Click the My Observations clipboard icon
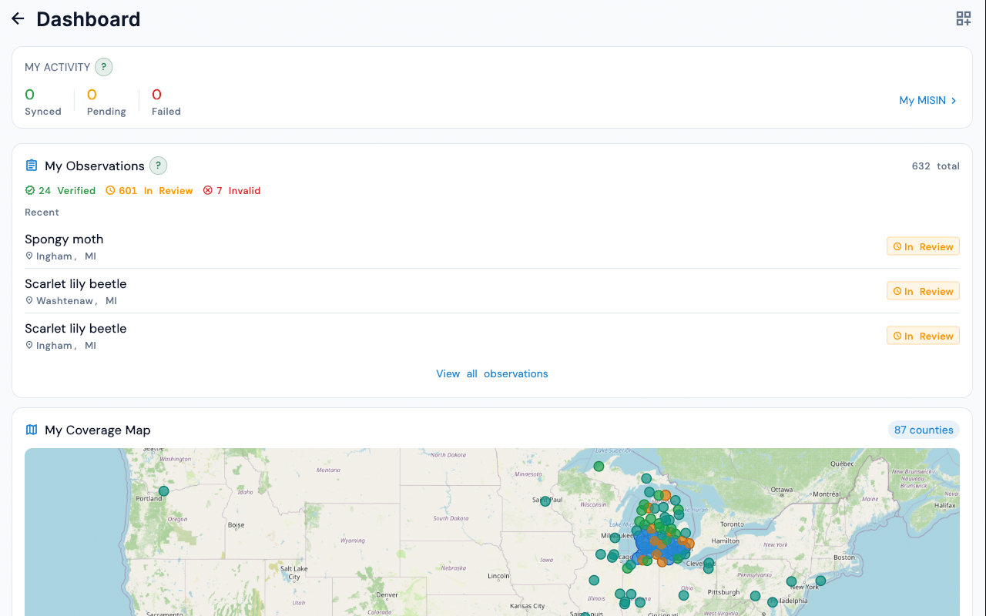 tap(32, 166)
